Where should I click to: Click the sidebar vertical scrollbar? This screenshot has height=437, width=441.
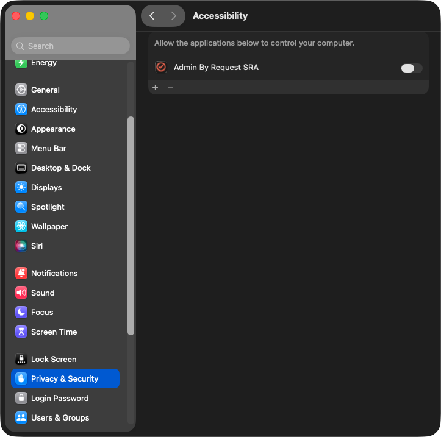pyautogui.click(x=131, y=226)
